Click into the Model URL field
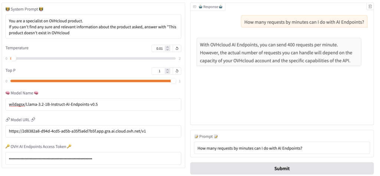Image resolution: width=380 pixels, height=176 pixels. pos(93,131)
